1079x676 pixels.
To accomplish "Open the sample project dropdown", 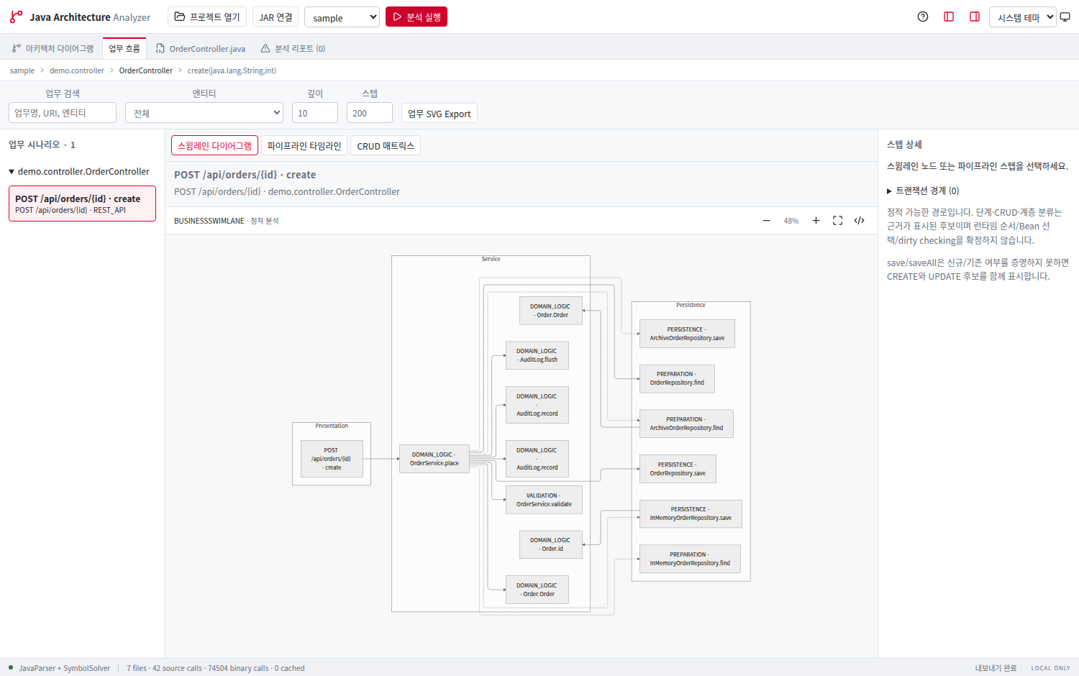I will point(342,17).
